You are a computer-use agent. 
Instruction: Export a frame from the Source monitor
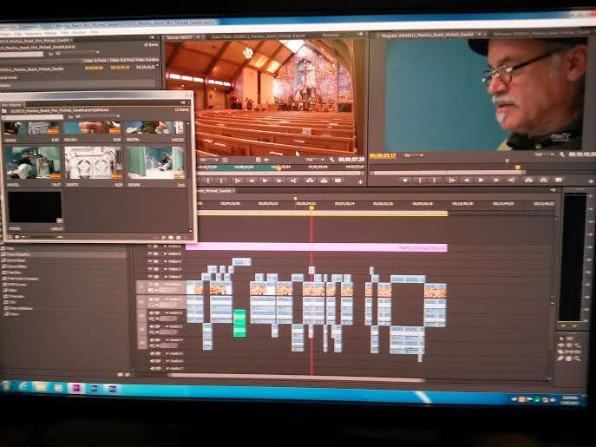(x=338, y=181)
